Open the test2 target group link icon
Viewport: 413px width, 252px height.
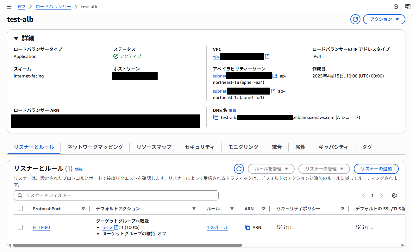pyautogui.click(x=116, y=227)
